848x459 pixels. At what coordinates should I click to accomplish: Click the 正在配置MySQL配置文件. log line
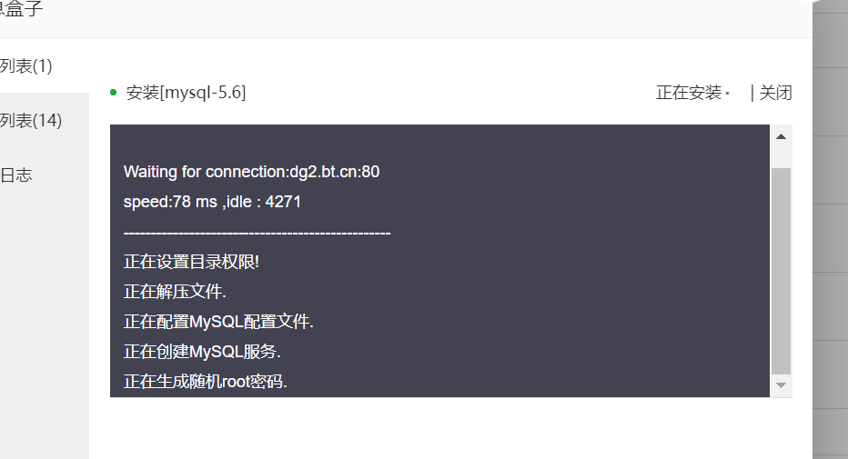tap(218, 322)
